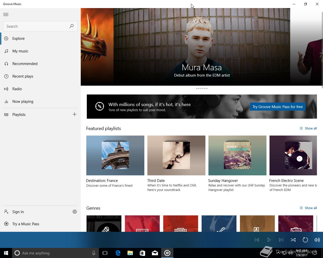View Now playing
323x258 pixels.
click(40, 102)
